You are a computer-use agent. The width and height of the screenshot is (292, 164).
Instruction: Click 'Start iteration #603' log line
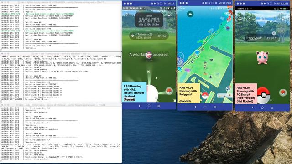coord(38,46)
